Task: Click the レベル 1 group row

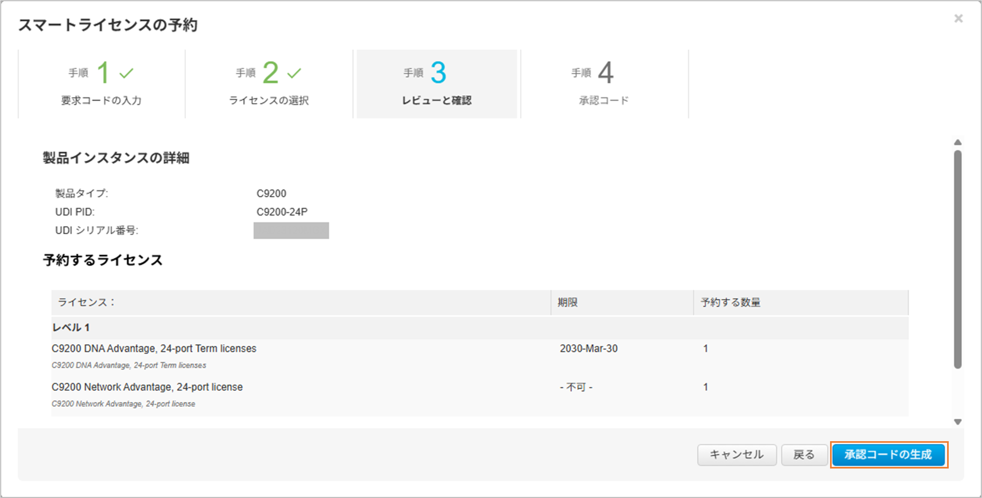Action: click(x=71, y=328)
